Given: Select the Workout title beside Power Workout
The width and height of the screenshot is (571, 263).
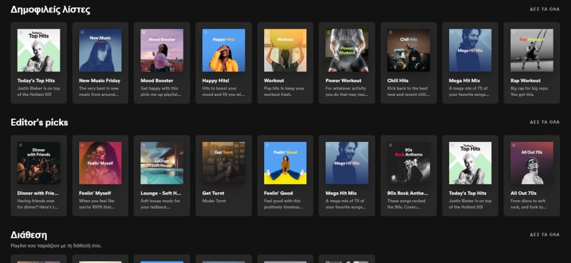Looking at the screenshot, I should [x=274, y=81].
